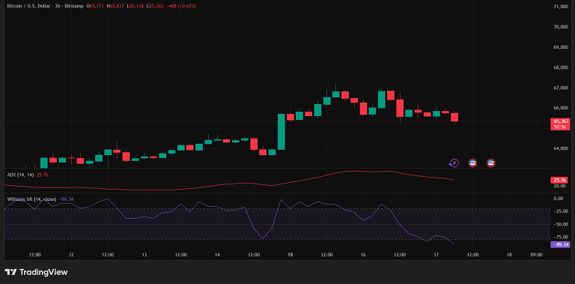The height and width of the screenshot is (284, 575).
Task: Click the open value O65,771 in header
Action: [x=96, y=6]
